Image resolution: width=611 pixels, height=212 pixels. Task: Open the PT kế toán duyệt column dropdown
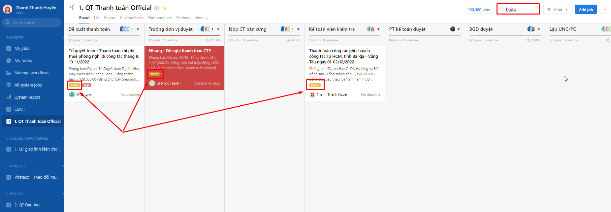point(459,29)
